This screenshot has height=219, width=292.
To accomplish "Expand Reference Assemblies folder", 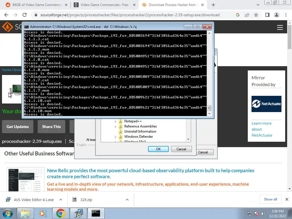I will (115, 127).
